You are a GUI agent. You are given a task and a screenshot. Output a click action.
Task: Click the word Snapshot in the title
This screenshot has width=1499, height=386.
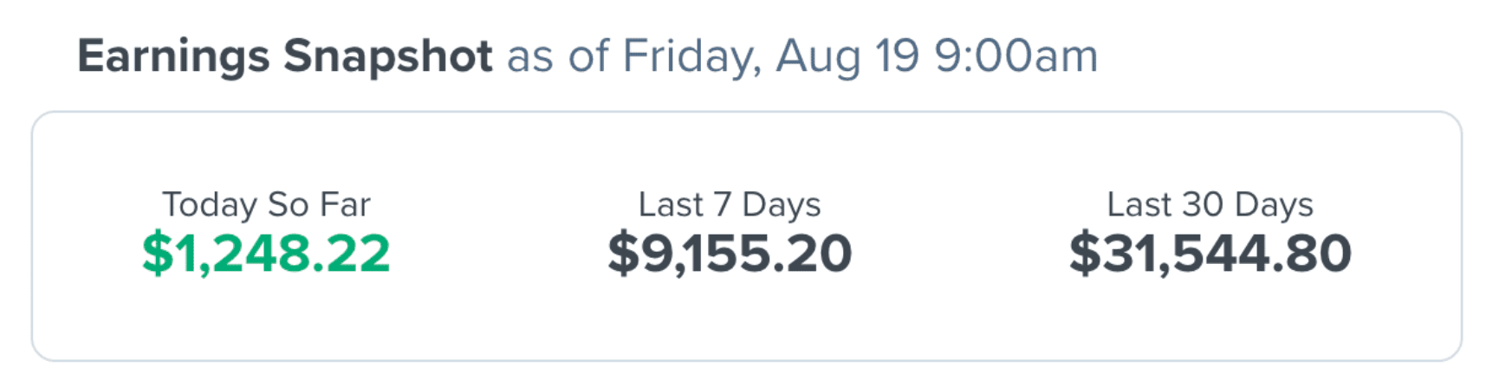point(388,56)
